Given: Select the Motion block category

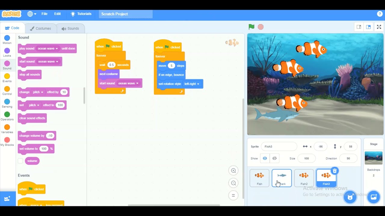Looking at the screenshot, I should click(7, 40).
